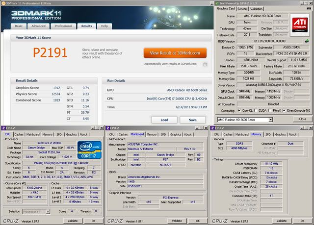Click the Load button in Run Details
The height and width of the screenshot is (225, 314).
click(x=164, y=120)
